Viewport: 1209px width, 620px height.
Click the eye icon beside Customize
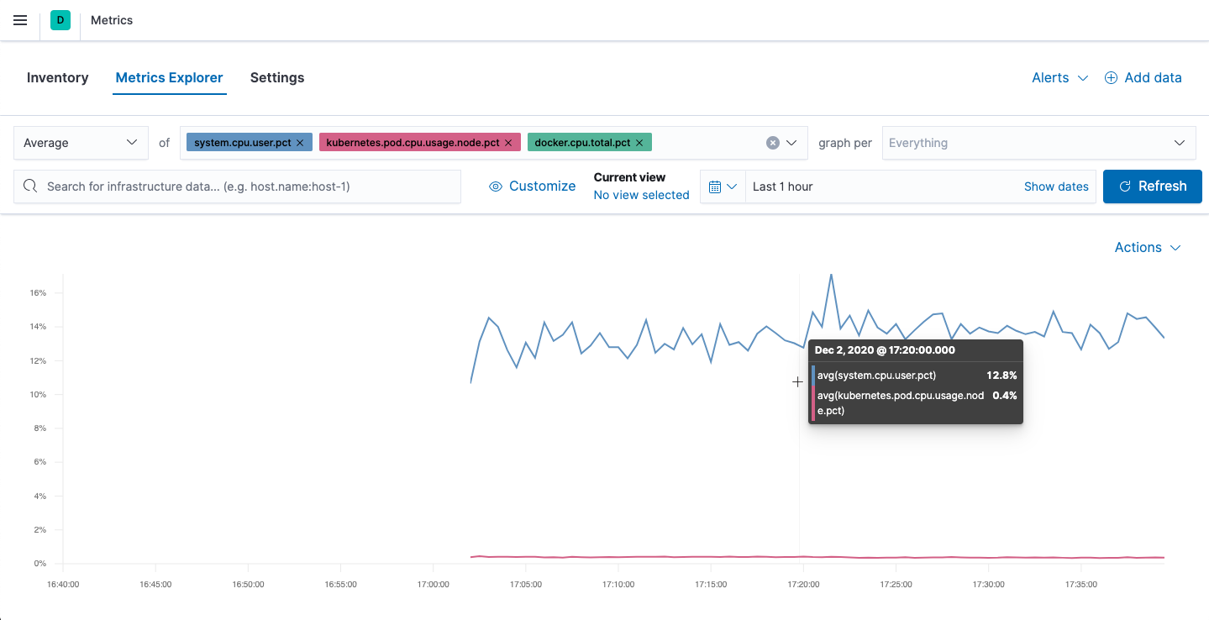495,186
